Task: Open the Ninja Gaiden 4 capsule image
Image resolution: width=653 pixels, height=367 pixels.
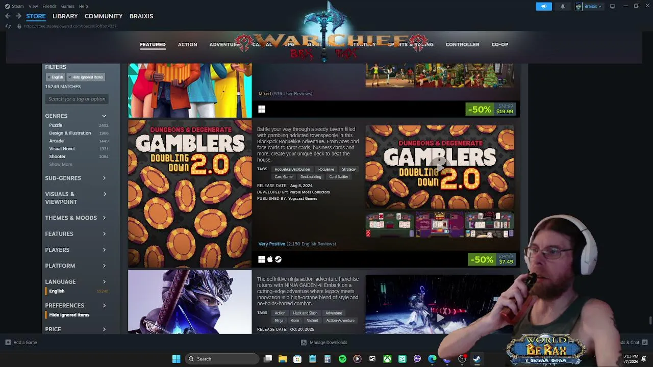Action: [x=190, y=302]
